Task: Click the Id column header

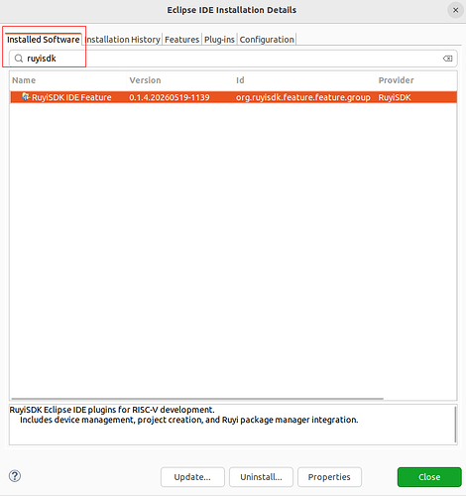Action: click(304, 80)
